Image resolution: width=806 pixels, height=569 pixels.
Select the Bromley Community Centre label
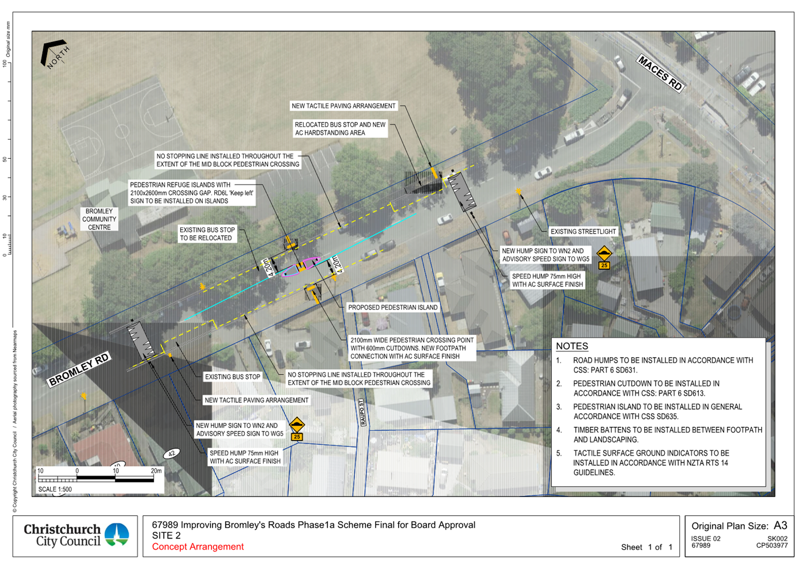point(99,219)
